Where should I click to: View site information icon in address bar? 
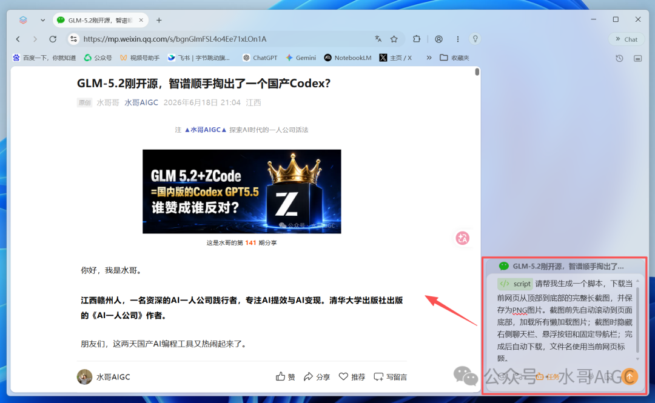[x=73, y=39]
